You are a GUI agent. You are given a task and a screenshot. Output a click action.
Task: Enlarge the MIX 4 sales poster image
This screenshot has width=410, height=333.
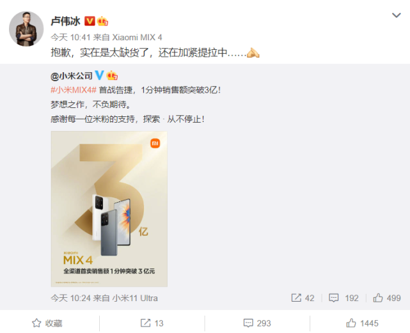109,209
